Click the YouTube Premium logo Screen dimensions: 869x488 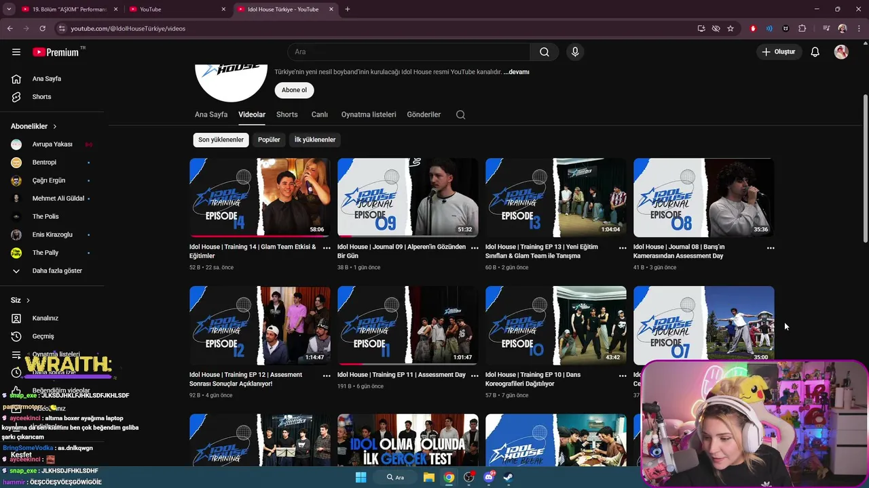point(56,52)
